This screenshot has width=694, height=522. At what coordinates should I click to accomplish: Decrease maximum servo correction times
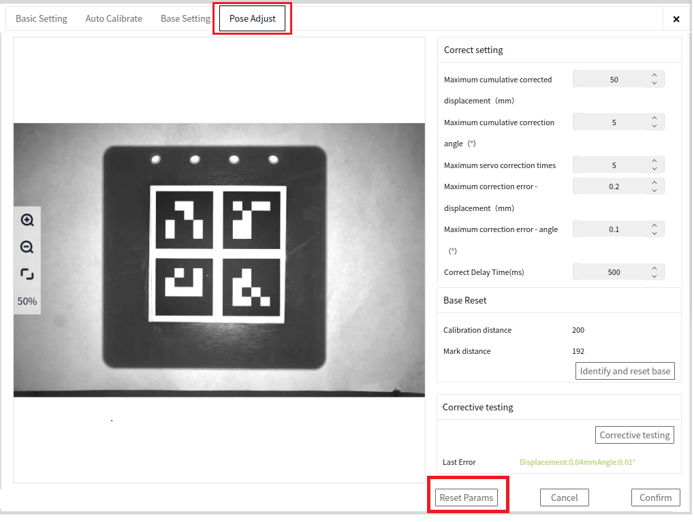coord(654,169)
